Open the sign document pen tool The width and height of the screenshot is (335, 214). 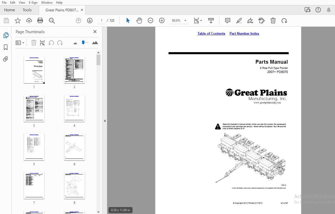point(250,21)
